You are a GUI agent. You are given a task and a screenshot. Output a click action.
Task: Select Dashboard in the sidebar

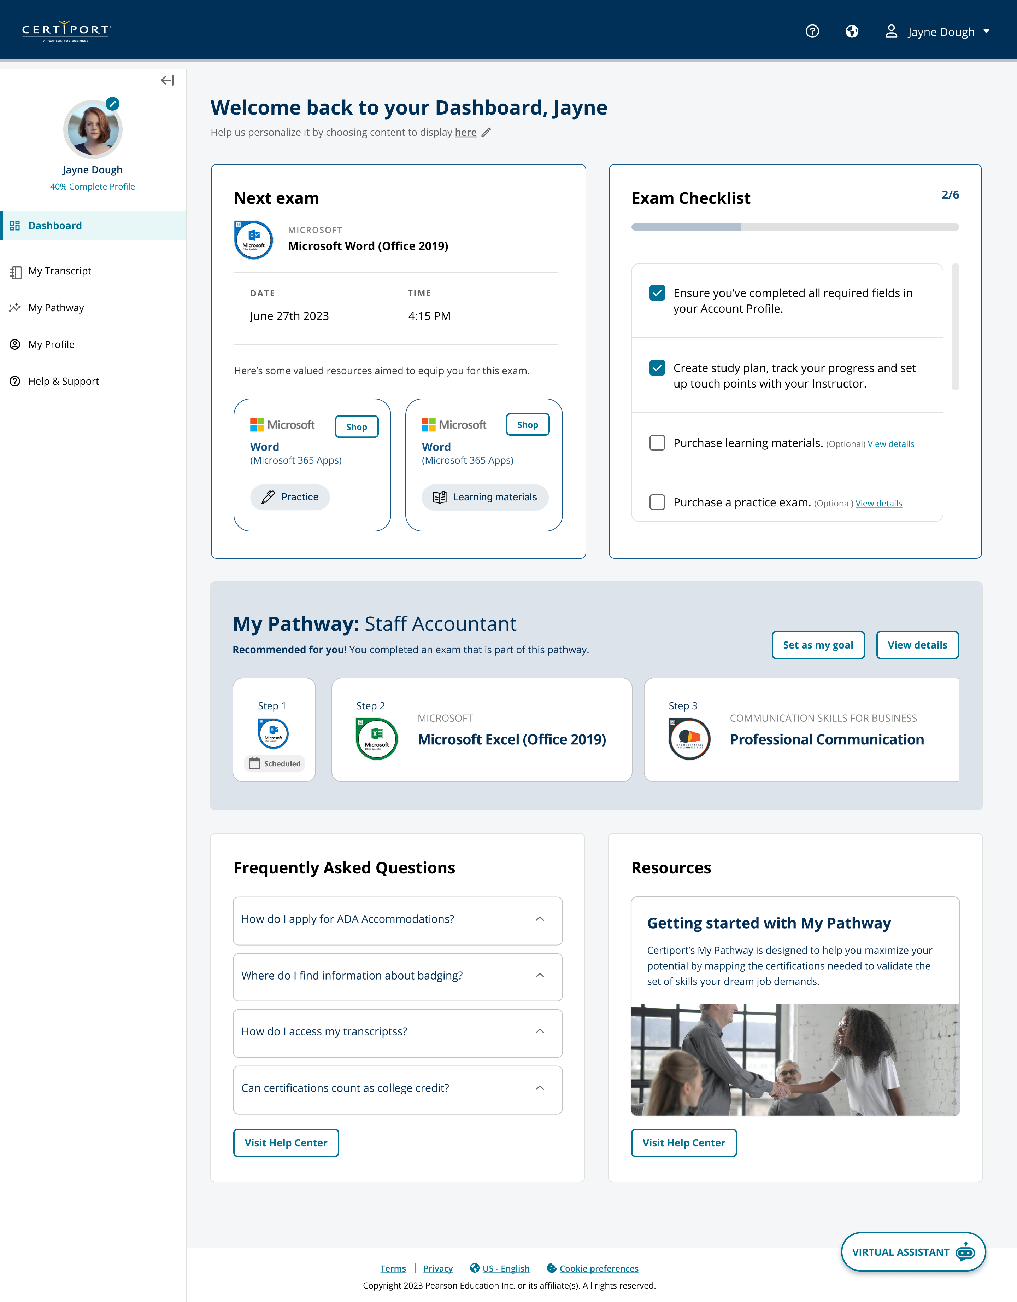point(93,225)
